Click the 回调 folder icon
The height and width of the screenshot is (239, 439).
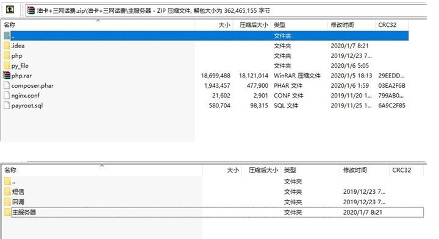(7, 202)
